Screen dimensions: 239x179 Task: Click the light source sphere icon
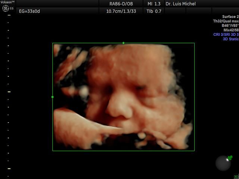223,163
